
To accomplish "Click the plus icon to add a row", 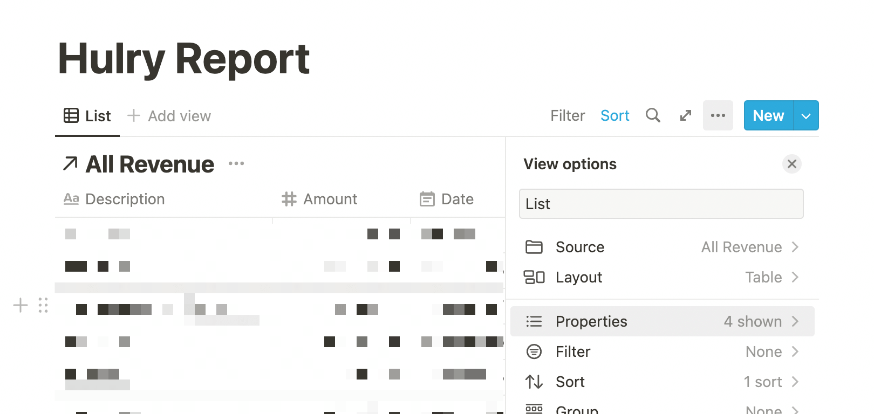I will pos(21,305).
